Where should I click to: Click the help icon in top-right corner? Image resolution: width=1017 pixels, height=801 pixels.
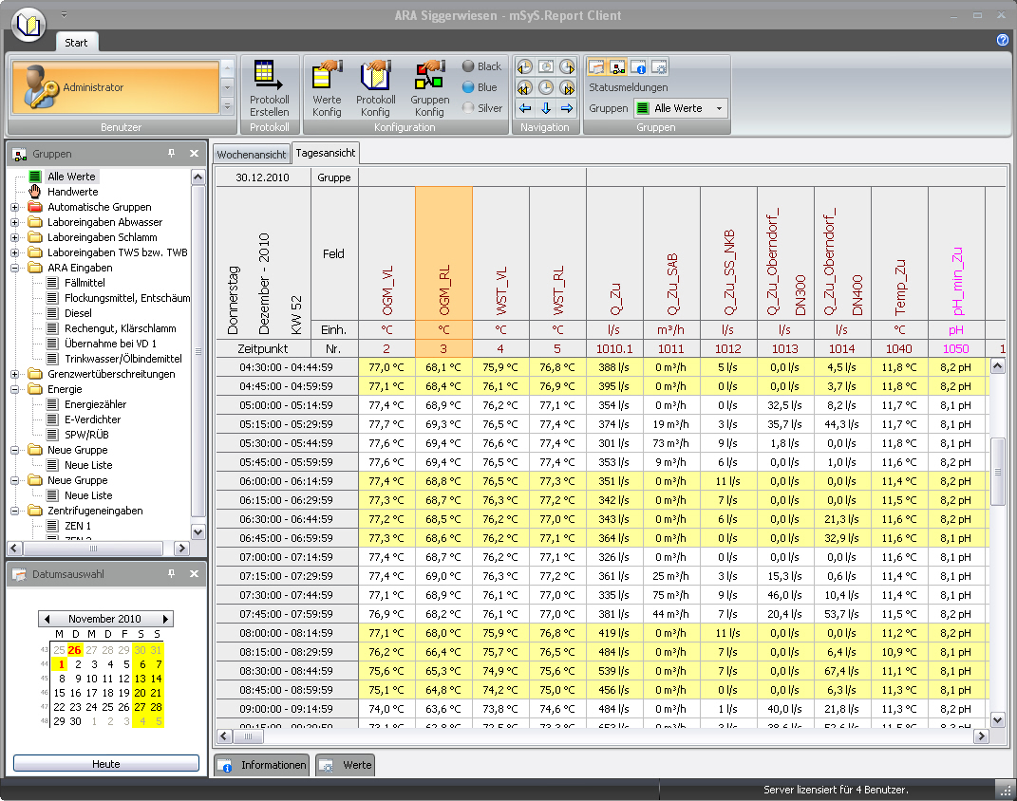(1002, 40)
